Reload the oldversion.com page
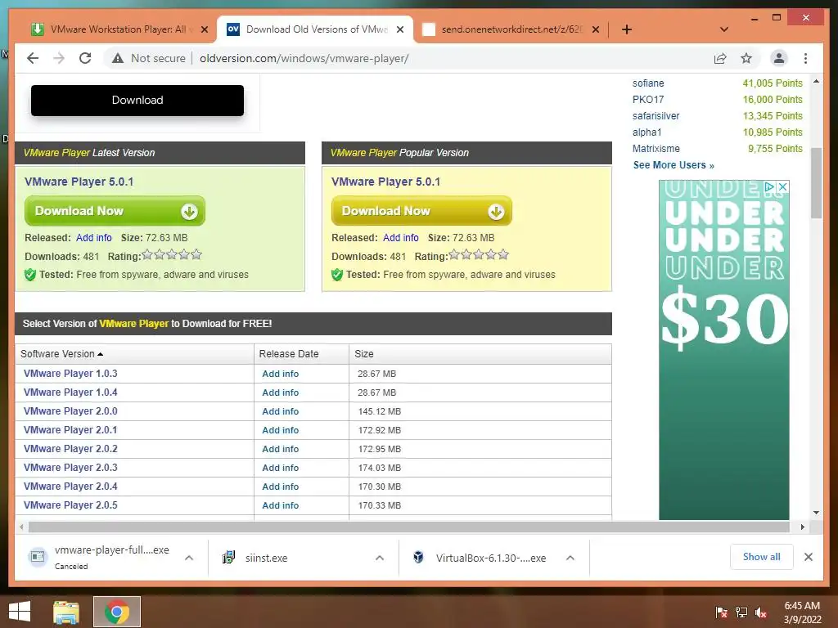Viewport: 838px width, 628px height. tap(85, 58)
